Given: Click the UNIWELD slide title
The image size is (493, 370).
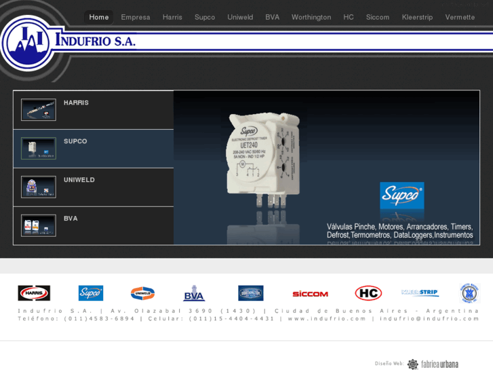Looking at the screenshot, I should pyautogui.click(x=79, y=180).
